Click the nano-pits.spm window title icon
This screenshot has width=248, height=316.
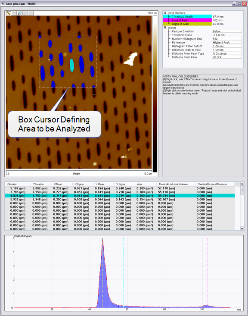point(3,3)
